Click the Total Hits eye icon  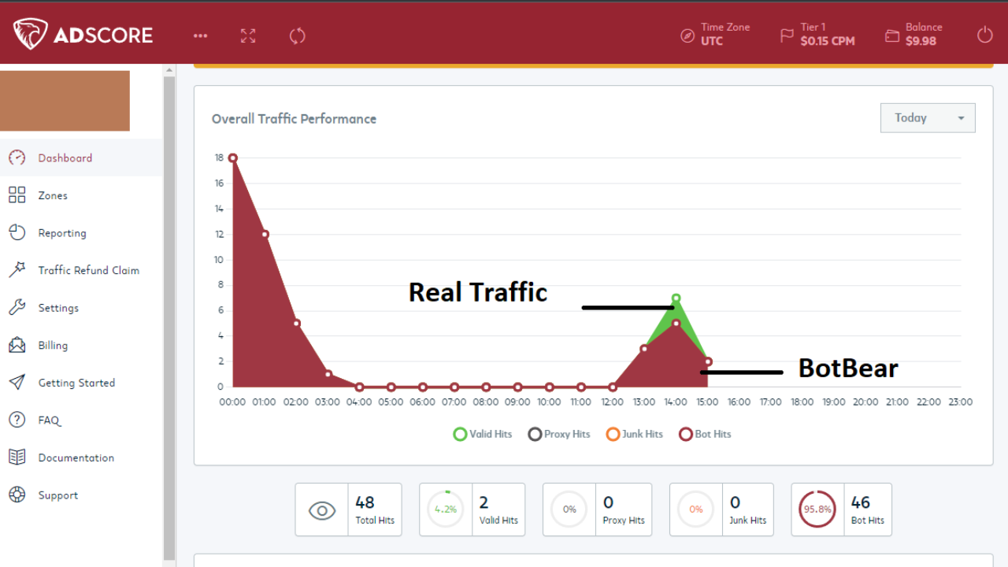point(321,510)
